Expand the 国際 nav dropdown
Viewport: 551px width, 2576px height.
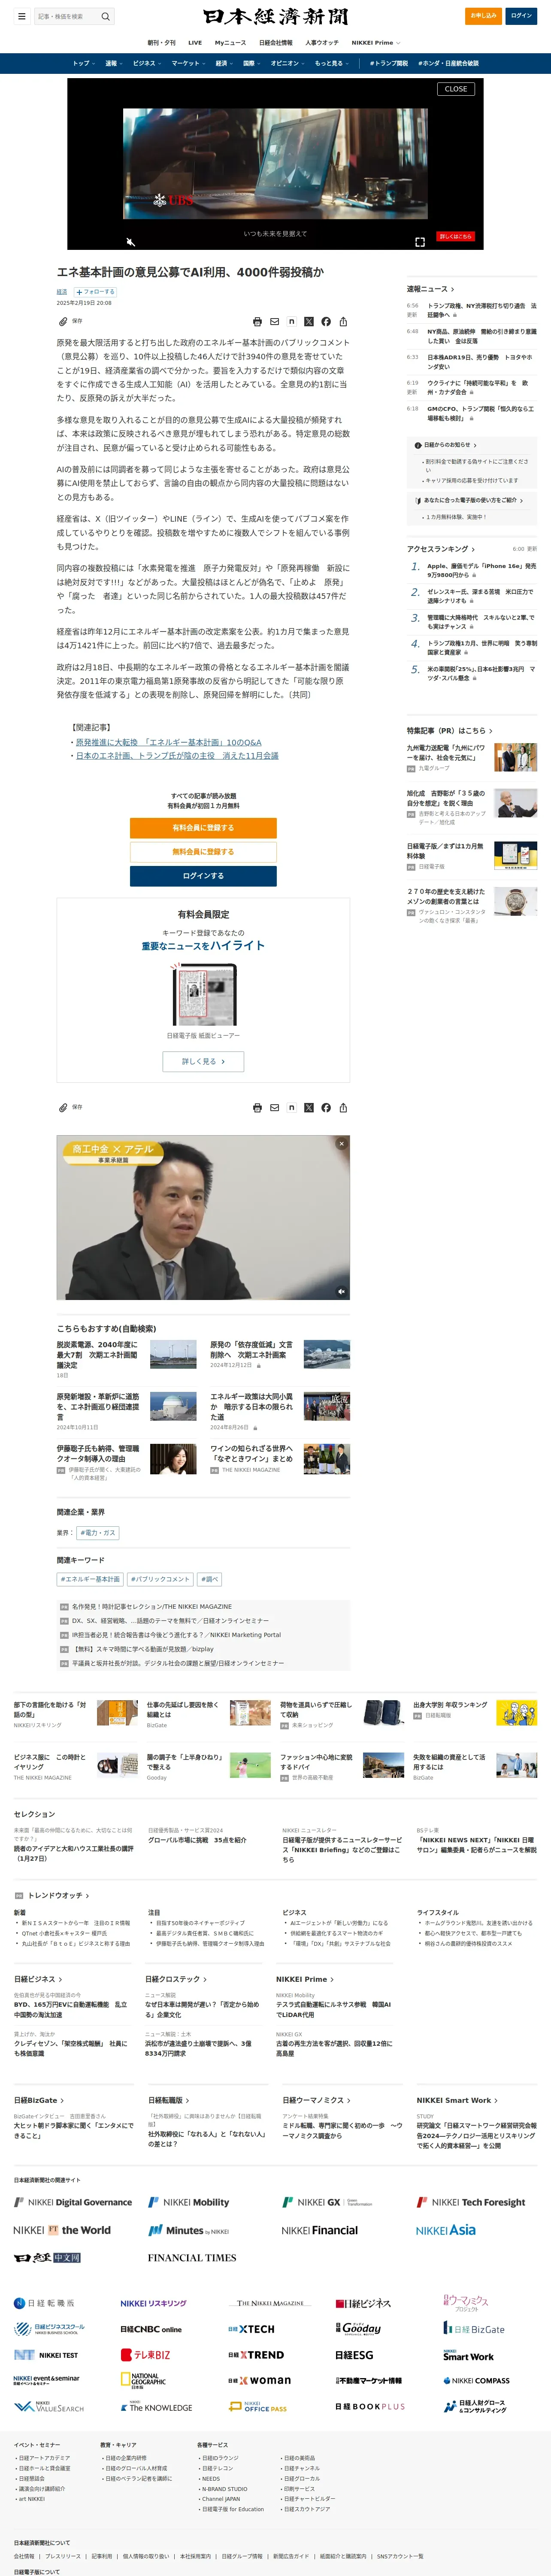coord(252,63)
